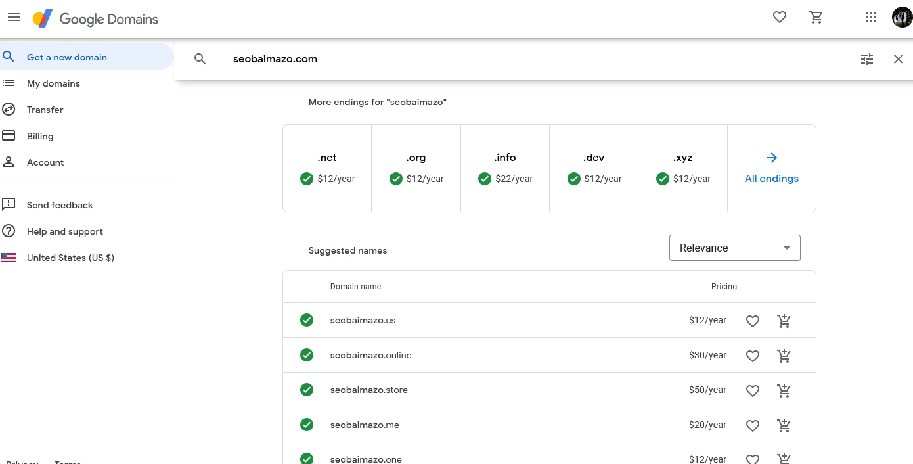Viewport: 913px width, 464px height.
Task: Select the .net ending card
Action: click(x=327, y=168)
